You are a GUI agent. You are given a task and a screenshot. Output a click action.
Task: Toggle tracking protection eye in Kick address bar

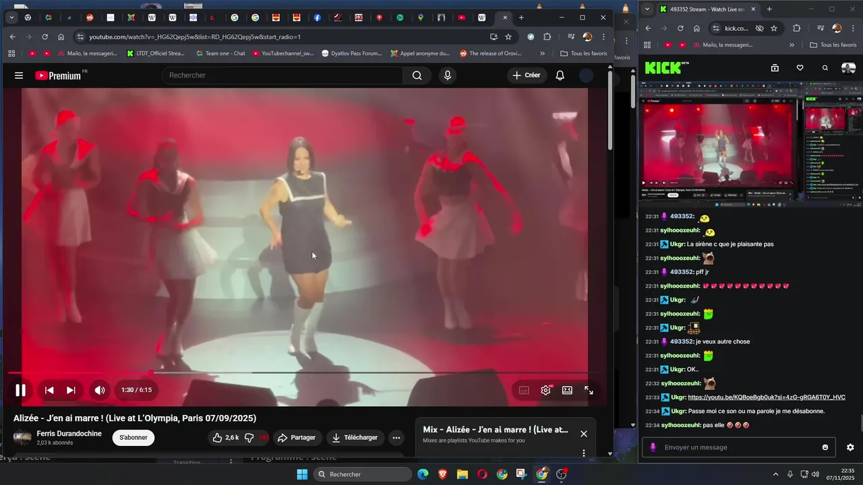click(760, 28)
